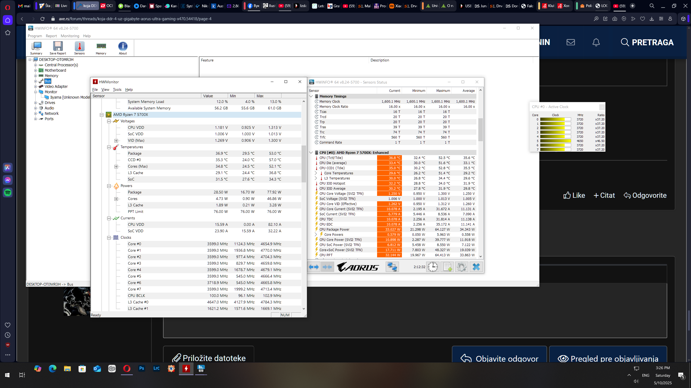Open HWiNFO Monitoring menu

pyautogui.click(x=70, y=36)
